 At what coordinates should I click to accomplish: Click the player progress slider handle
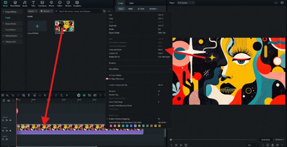(171, 140)
